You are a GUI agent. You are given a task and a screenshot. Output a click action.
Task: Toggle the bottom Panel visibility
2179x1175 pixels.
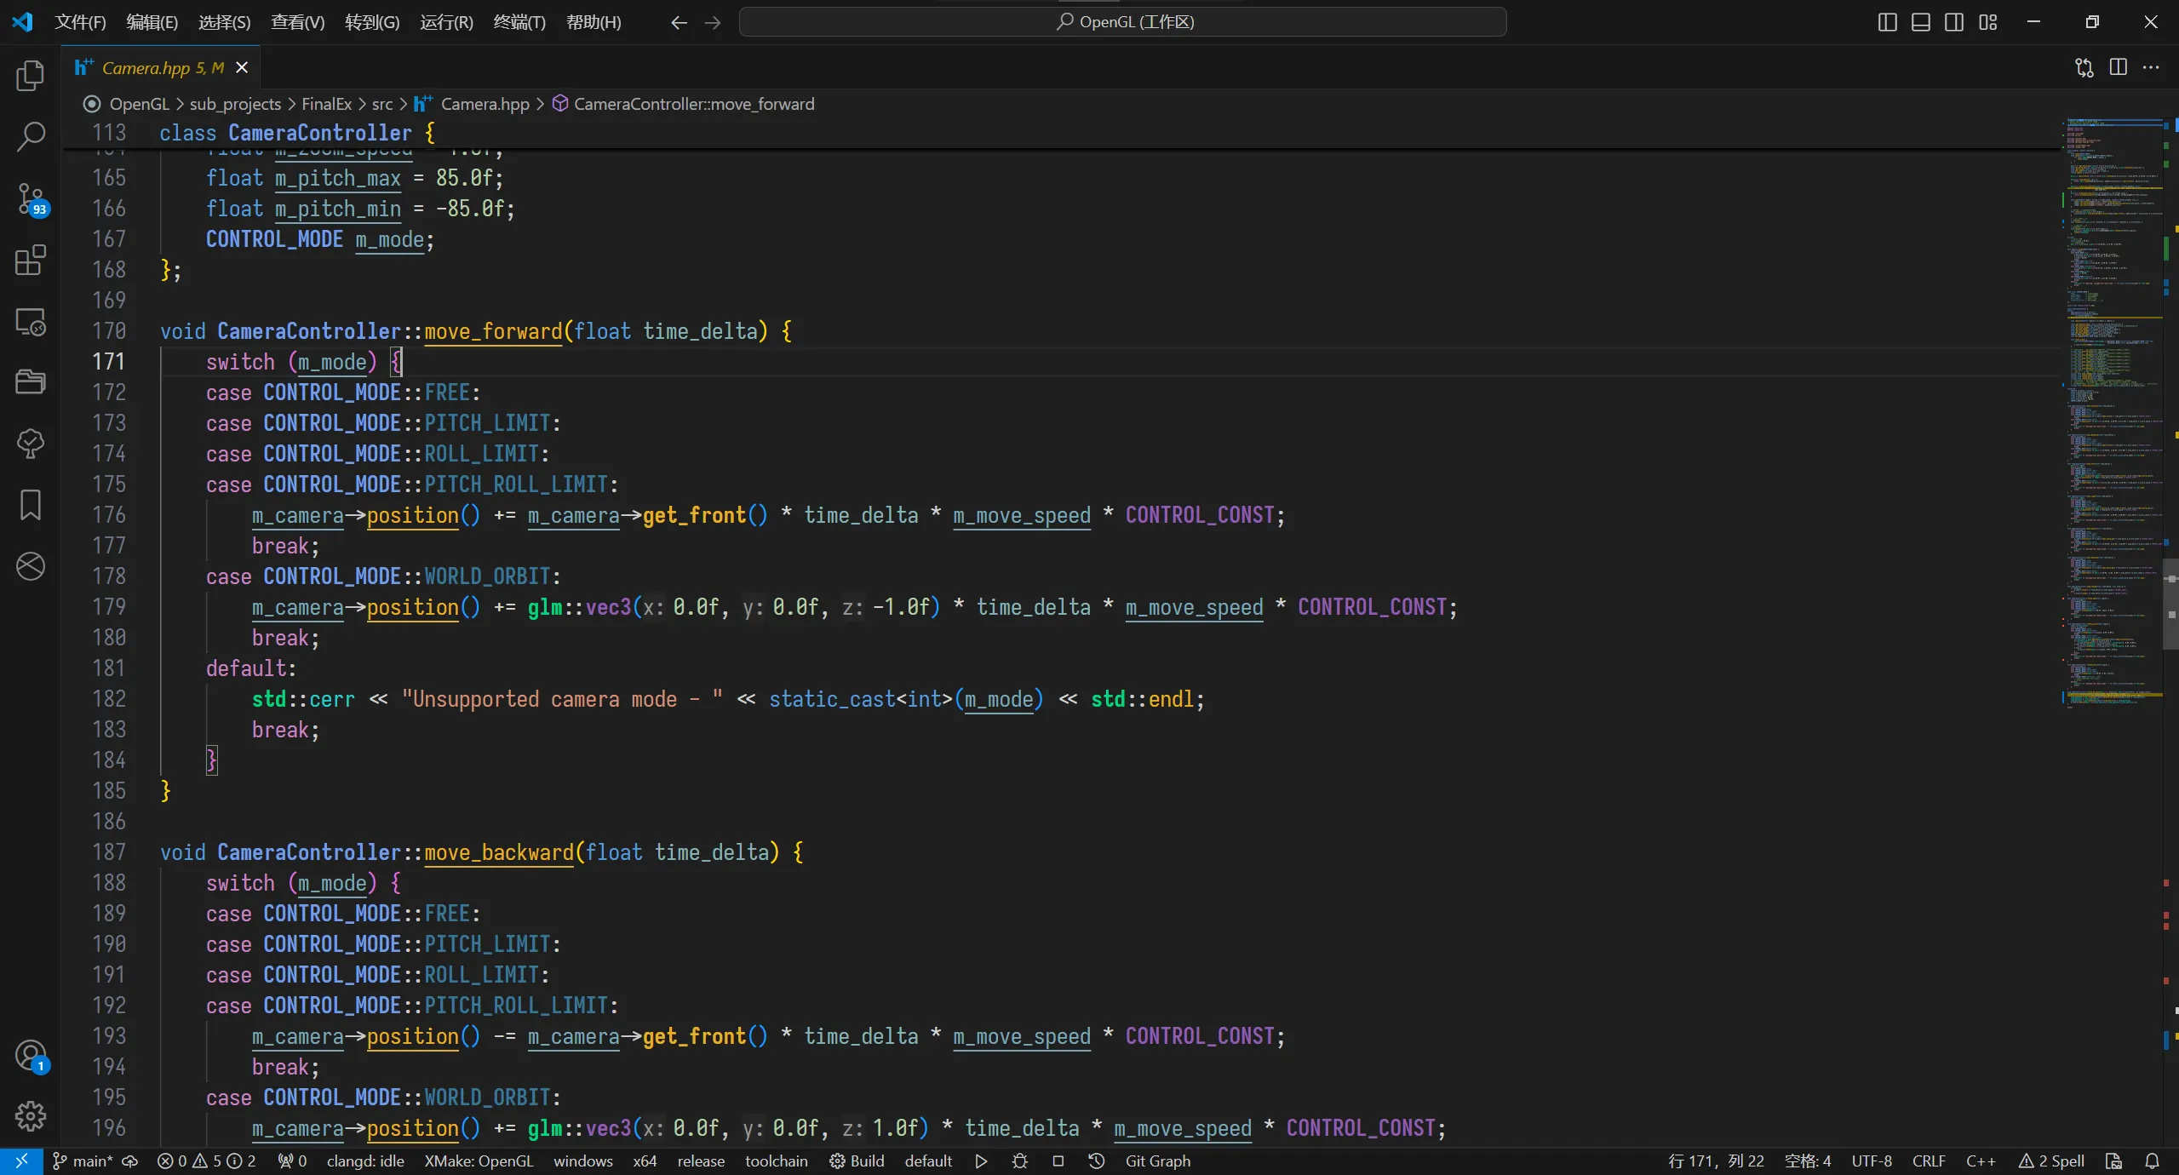point(1919,21)
